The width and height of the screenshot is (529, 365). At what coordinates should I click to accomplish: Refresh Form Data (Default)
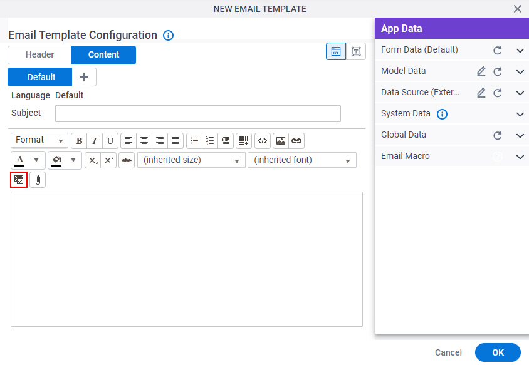click(498, 51)
